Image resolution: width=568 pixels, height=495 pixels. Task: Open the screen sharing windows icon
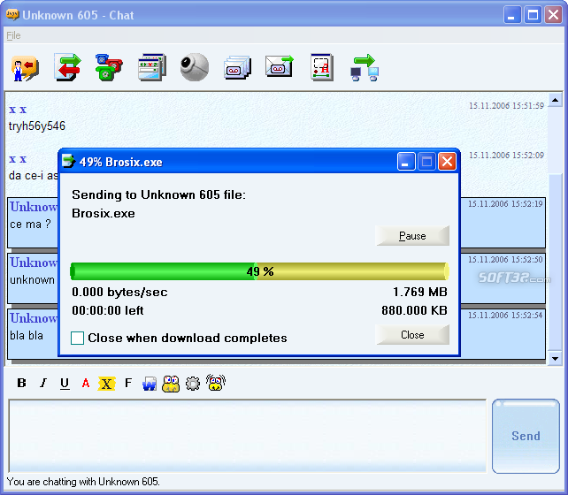click(152, 67)
